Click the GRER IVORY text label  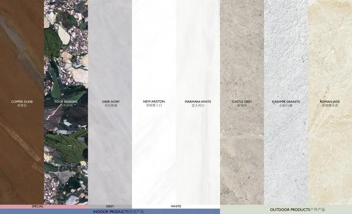coord(111,102)
